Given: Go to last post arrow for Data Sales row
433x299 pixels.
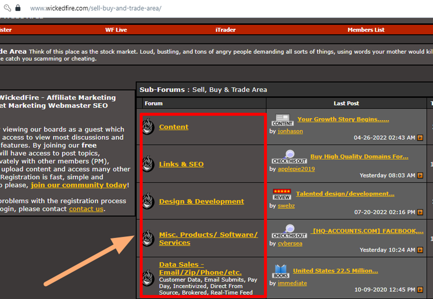Looking at the screenshot, I should [x=420, y=290].
